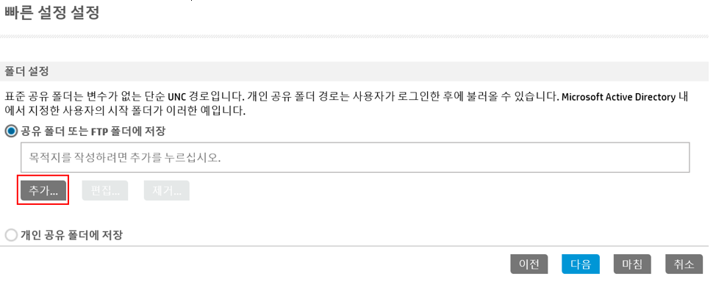Screen dimensions: 716x285
Task: Click the 빠른 설정 설정 page title
Action: coord(52,12)
